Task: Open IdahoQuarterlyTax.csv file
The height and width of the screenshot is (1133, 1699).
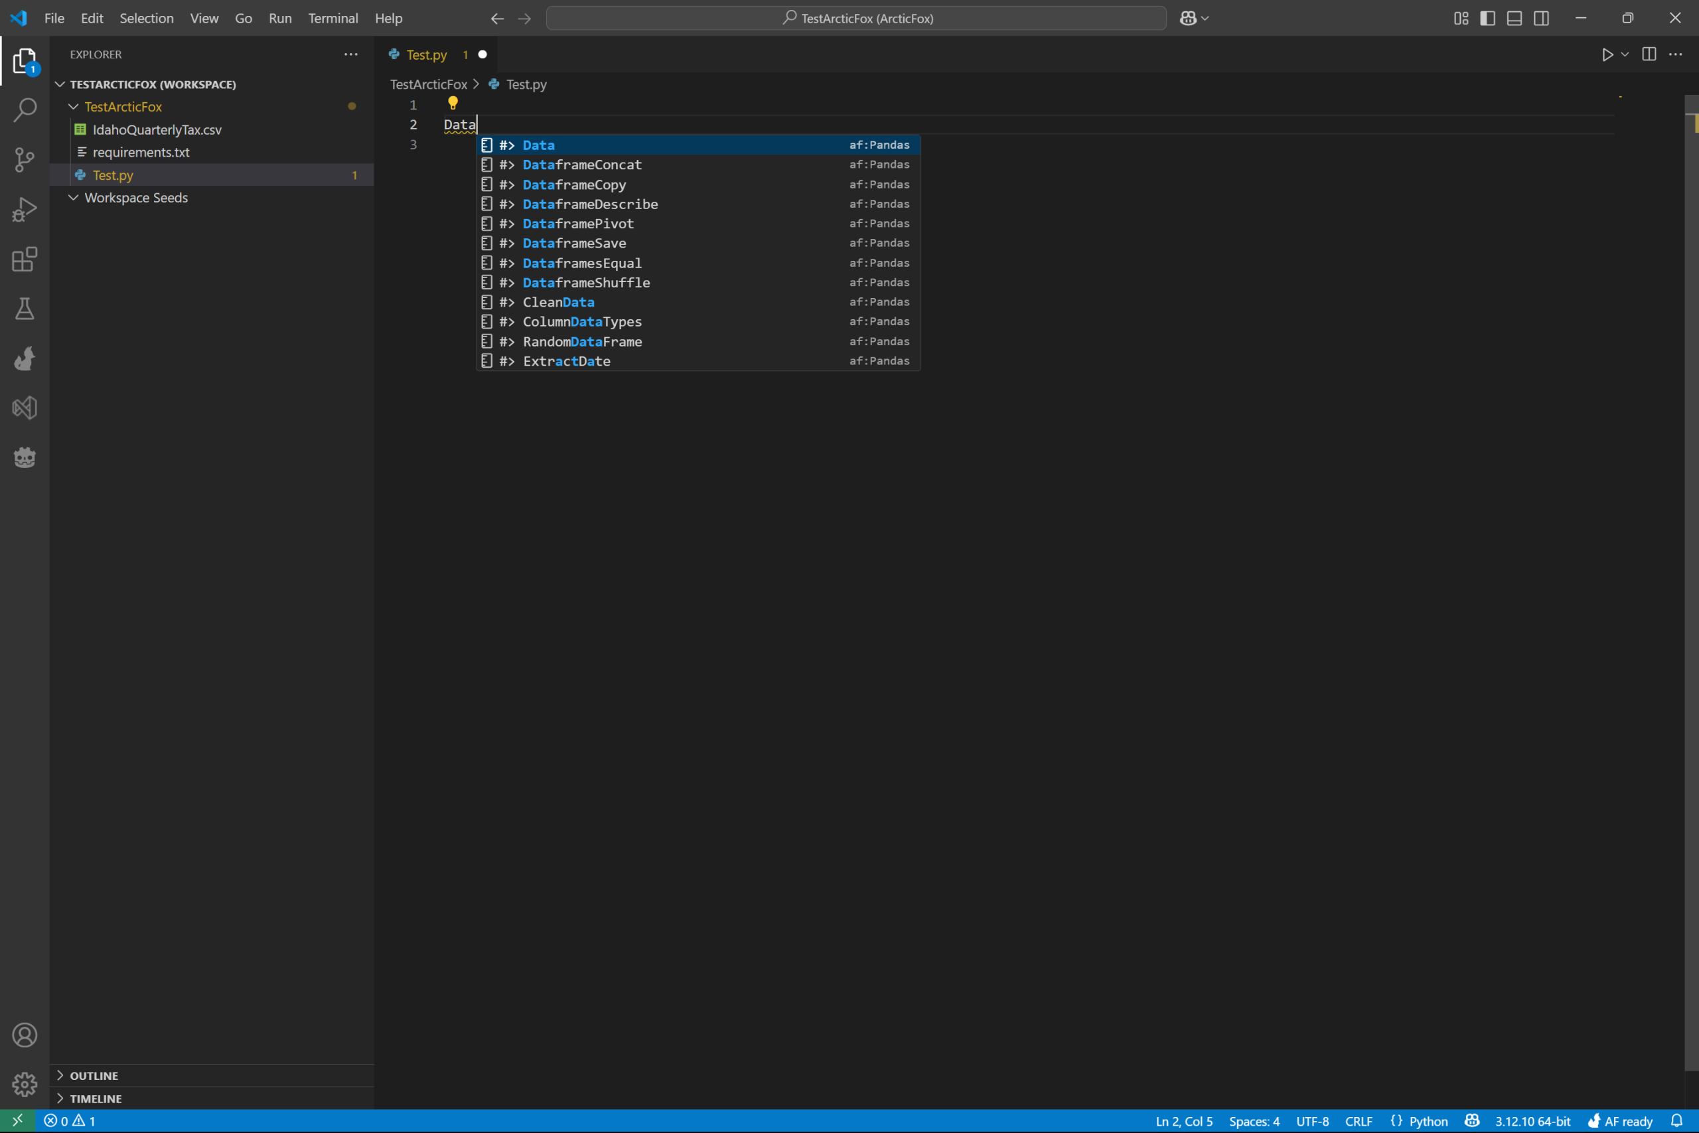Action: [212, 130]
